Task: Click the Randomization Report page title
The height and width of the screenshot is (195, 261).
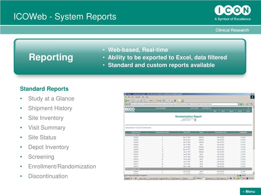Action: (188, 117)
